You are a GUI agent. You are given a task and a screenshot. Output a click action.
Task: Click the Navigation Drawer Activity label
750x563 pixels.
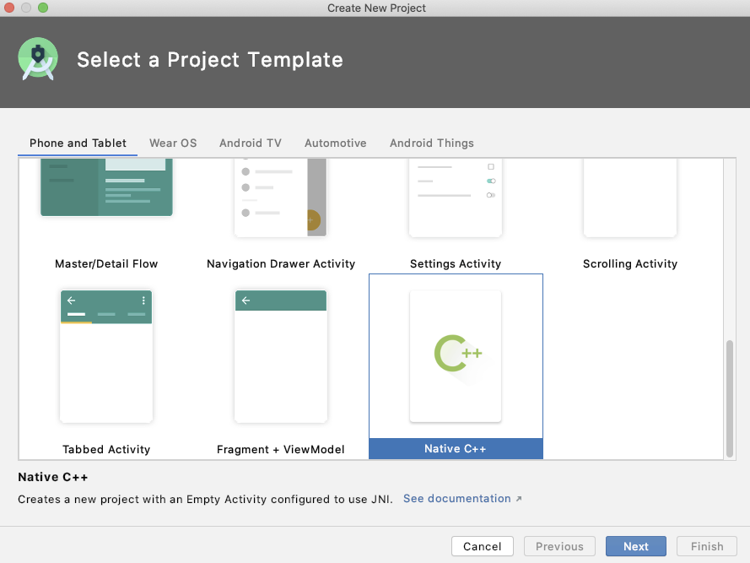pos(281,264)
